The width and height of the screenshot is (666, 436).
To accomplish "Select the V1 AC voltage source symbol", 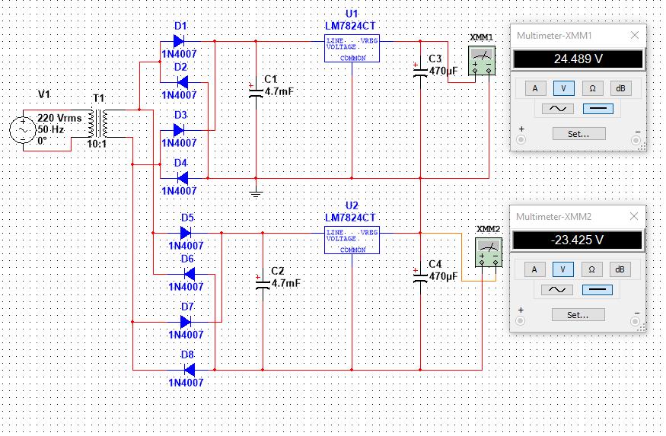I will click(x=23, y=130).
